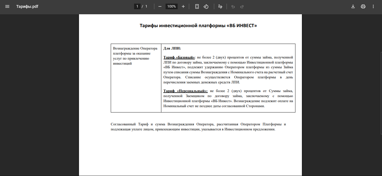Screen dimensions: 382x176
Task: Click total page count 1
Action: 146,6
